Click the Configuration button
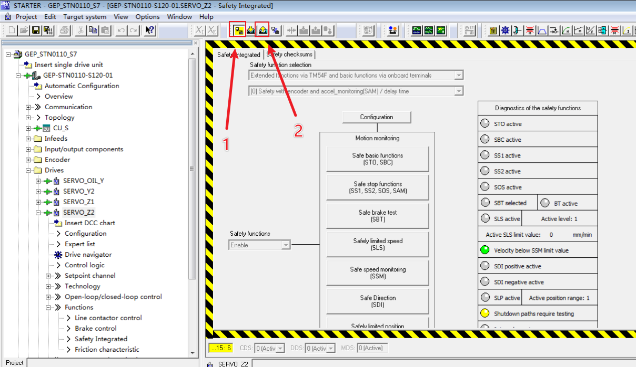Screen dimensions: 636x367 (x=376, y=117)
